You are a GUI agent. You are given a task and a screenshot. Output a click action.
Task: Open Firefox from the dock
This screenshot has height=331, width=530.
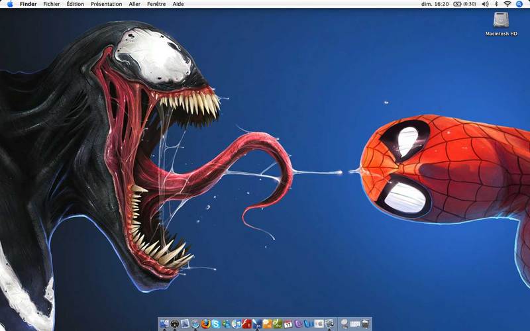[x=205, y=324]
